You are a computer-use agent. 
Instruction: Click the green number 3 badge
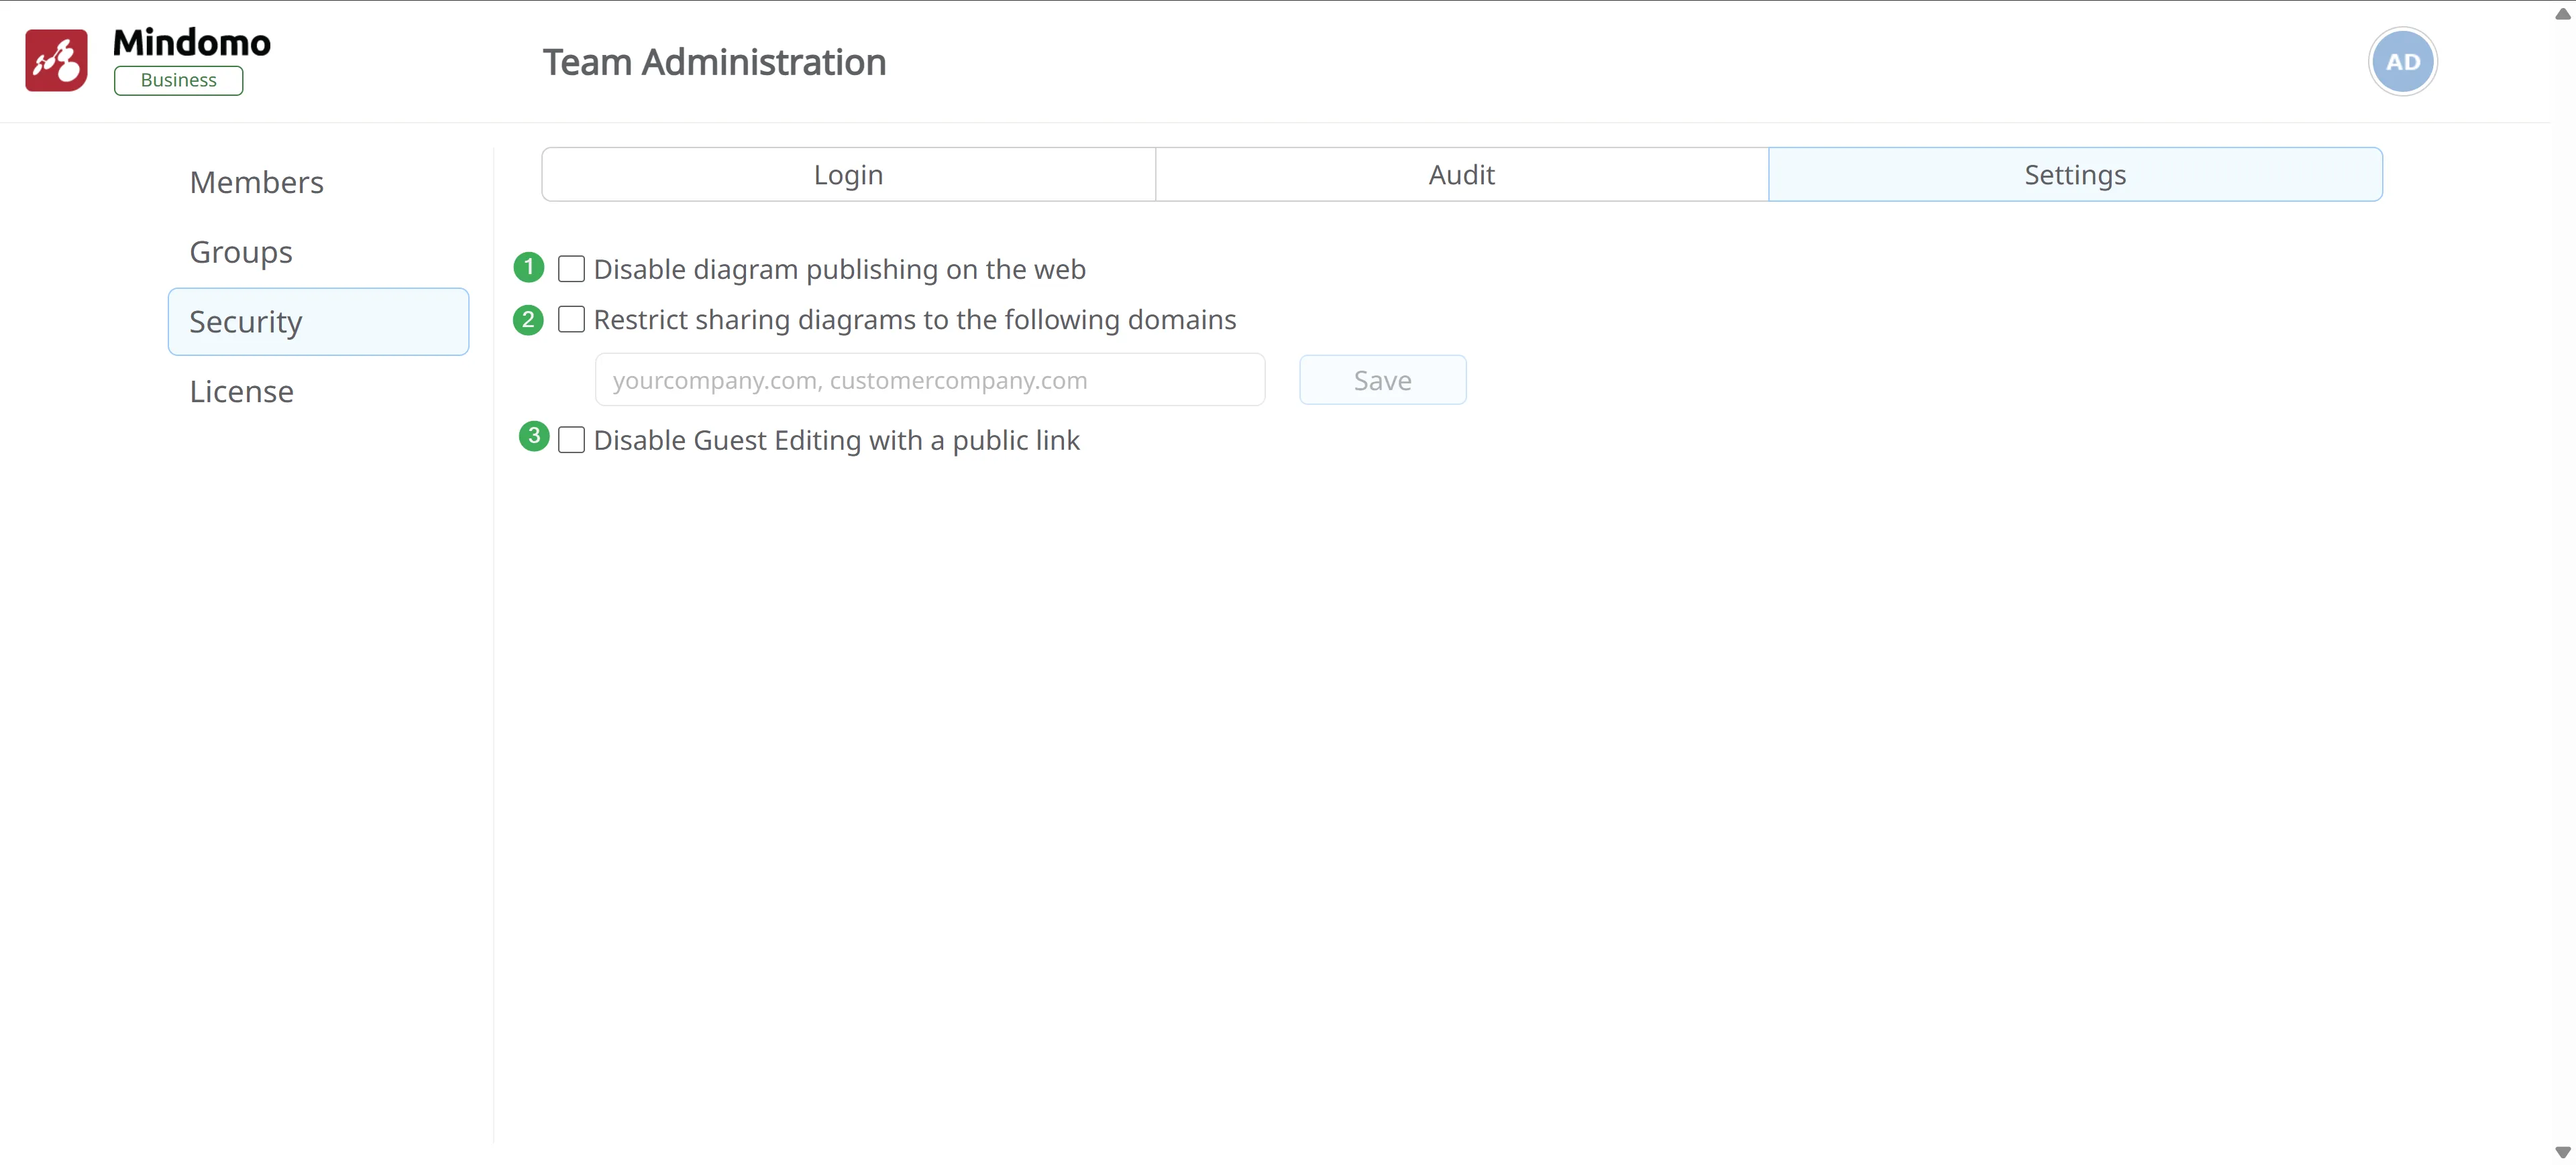534,436
